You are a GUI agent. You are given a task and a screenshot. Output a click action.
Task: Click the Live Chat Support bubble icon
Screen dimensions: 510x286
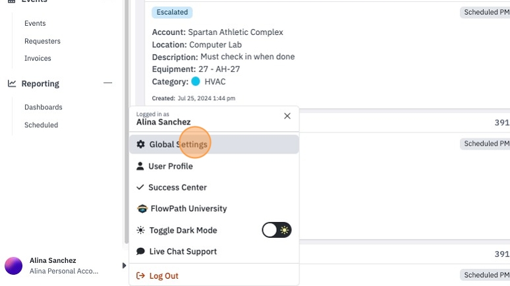click(x=140, y=251)
